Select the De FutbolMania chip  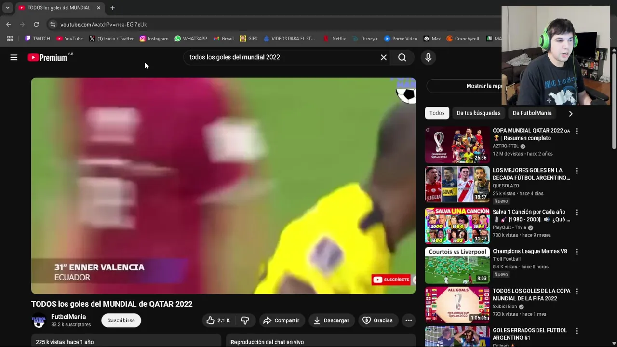pyautogui.click(x=532, y=113)
